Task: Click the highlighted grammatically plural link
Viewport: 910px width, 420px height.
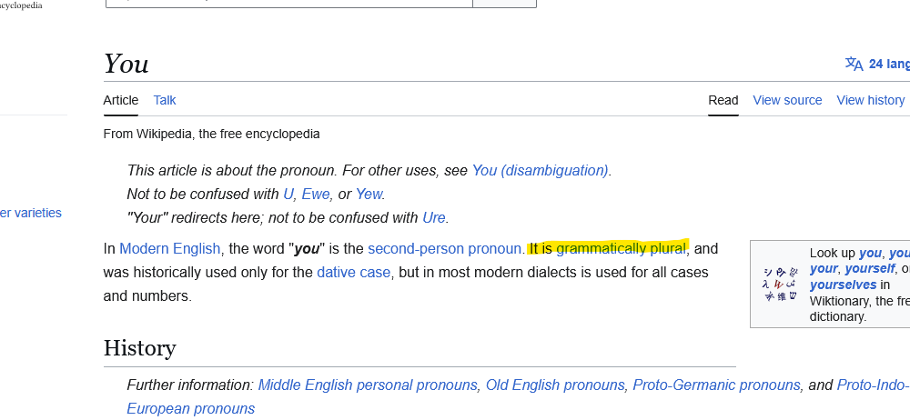Action: pos(621,249)
